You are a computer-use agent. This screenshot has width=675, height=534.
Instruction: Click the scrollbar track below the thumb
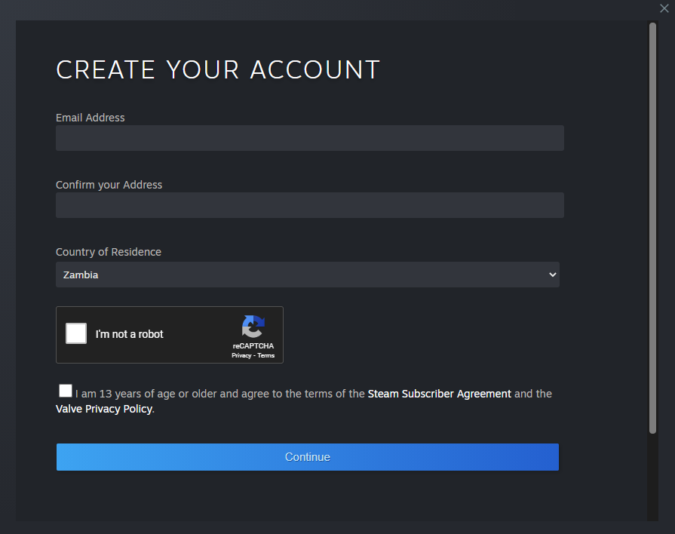[652, 477]
